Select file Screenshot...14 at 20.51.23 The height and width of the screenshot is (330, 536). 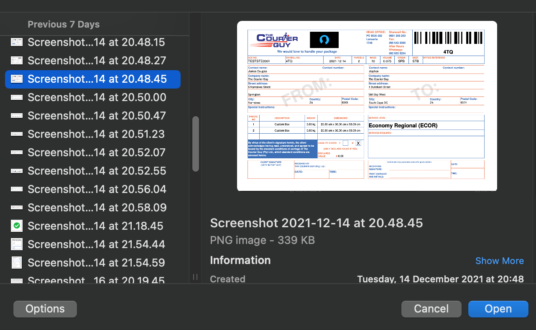point(92,134)
